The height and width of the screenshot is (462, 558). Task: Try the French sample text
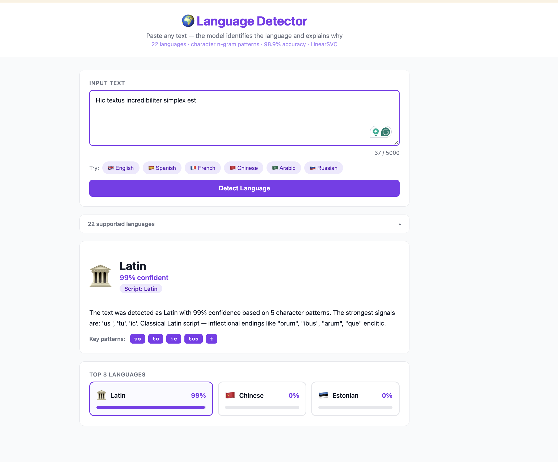(x=203, y=168)
